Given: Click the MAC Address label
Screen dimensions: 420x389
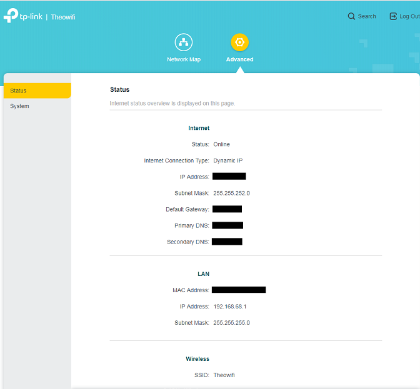Looking at the screenshot, I should 191,290.
